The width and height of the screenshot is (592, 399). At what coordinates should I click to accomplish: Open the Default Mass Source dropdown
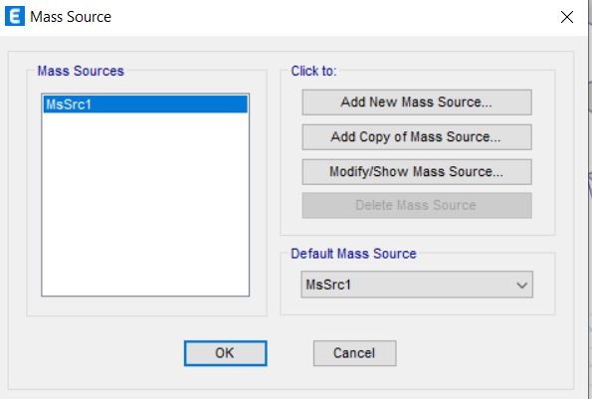[417, 285]
